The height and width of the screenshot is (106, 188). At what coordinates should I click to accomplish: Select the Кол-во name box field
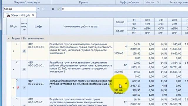tap(20, 9)
